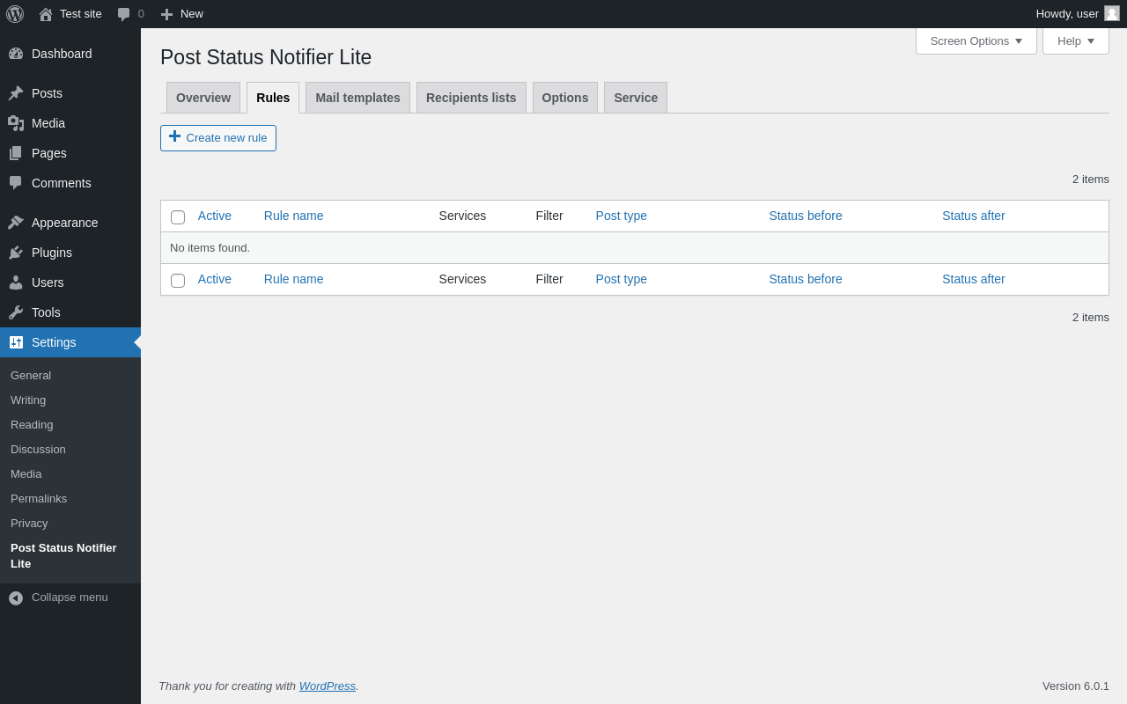Open Post Status Notifier Lite submenu item
Viewport: 1127px width, 704px height.
[x=63, y=555]
